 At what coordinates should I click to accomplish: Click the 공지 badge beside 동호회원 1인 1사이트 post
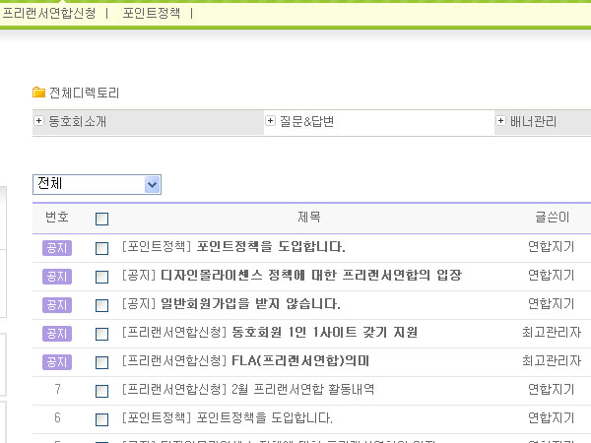coord(57,333)
